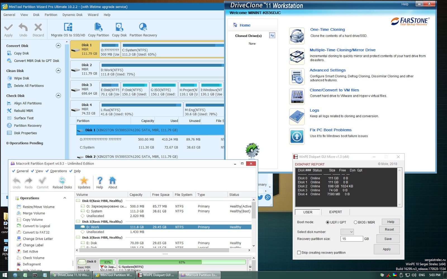Open One-Time Cloning in DriveClone
The height and width of the screenshot is (279, 447).
(327, 29)
